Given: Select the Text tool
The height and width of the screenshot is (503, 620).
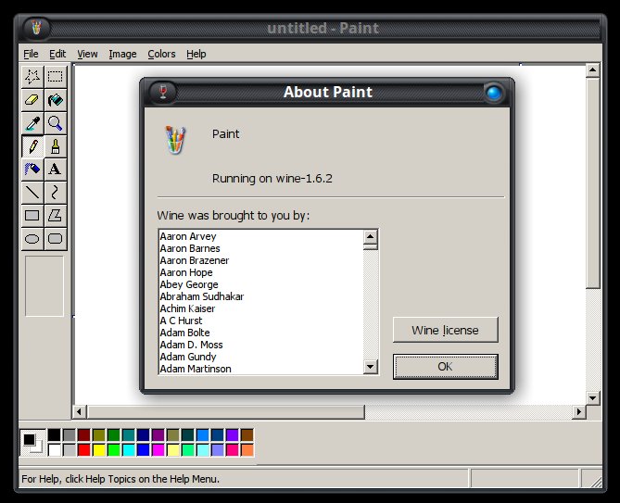Looking at the screenshot, I should coord(56,170).
